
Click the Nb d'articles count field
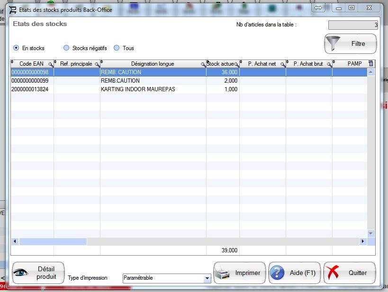(x=352, y=25)
